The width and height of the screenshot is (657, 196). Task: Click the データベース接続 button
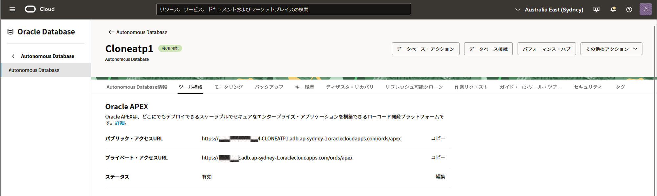pyautogui.click(x=488, y=49)
